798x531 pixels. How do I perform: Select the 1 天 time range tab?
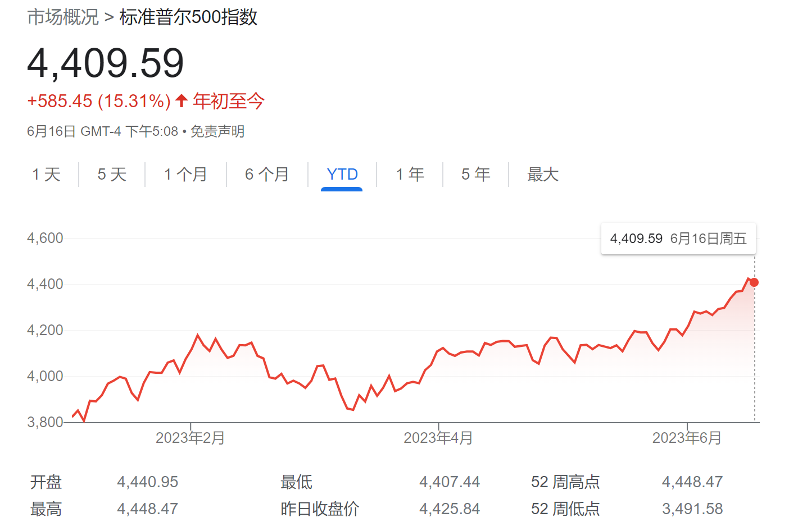coord(46,175)
